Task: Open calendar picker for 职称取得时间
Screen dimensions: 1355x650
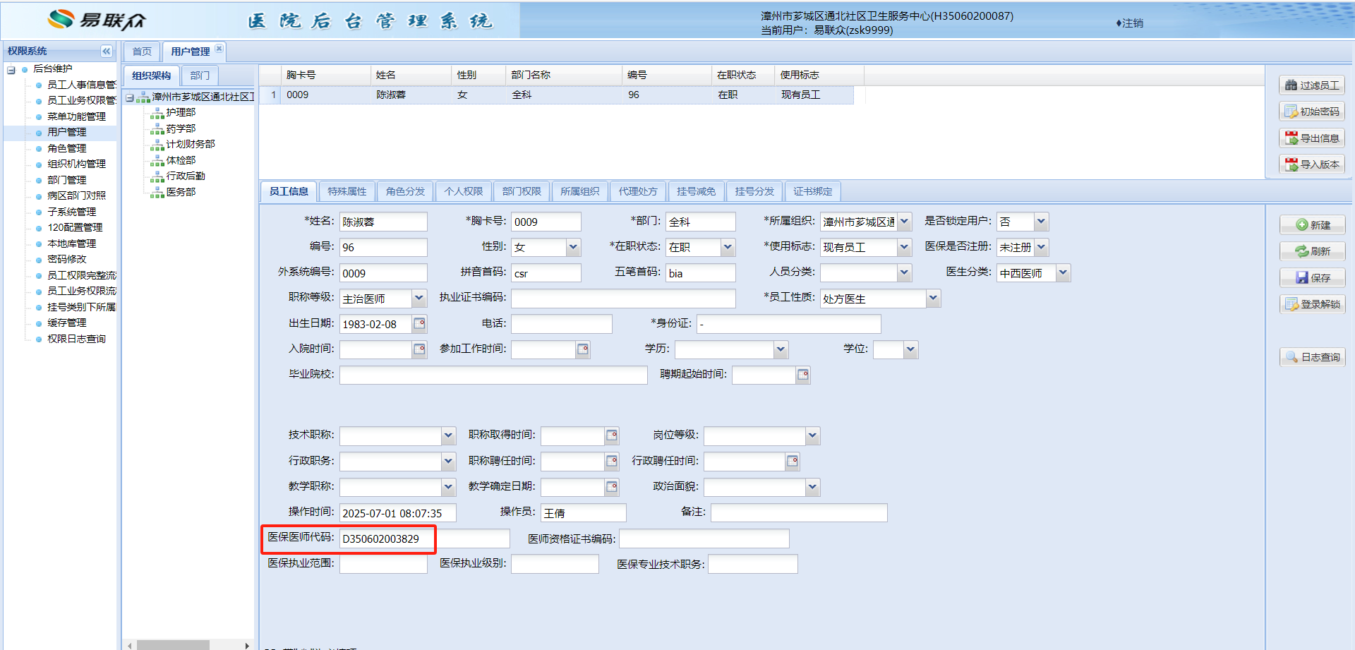Action: 612,435
